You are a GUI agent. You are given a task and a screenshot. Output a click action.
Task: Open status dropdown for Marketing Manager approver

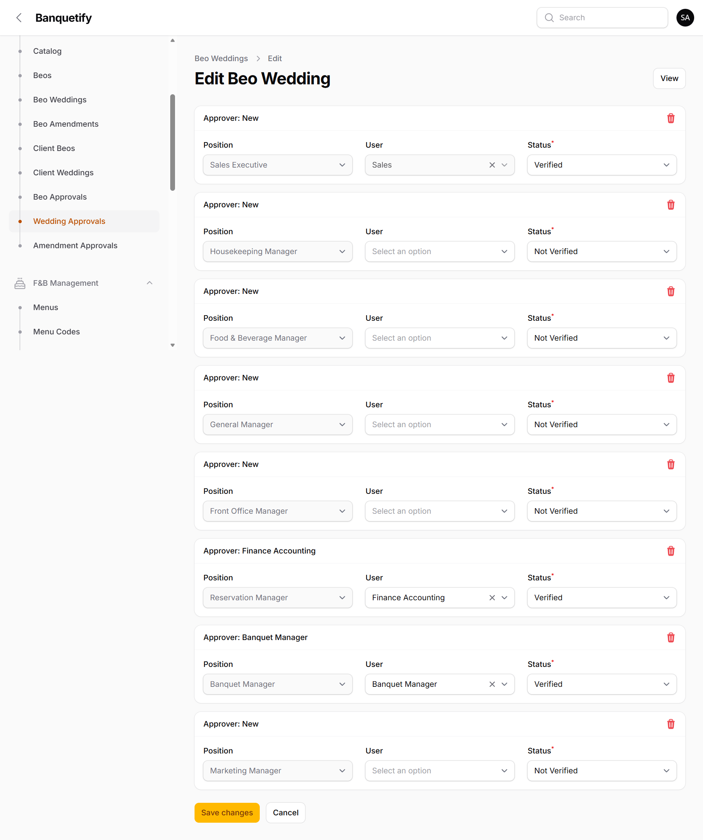(602, 771)
